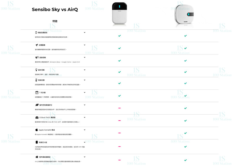Expand the CO2e & TVOC sensor chevron
Image resolution: width=239 pixels, height=166 pixels.
(x=85, y=118)
